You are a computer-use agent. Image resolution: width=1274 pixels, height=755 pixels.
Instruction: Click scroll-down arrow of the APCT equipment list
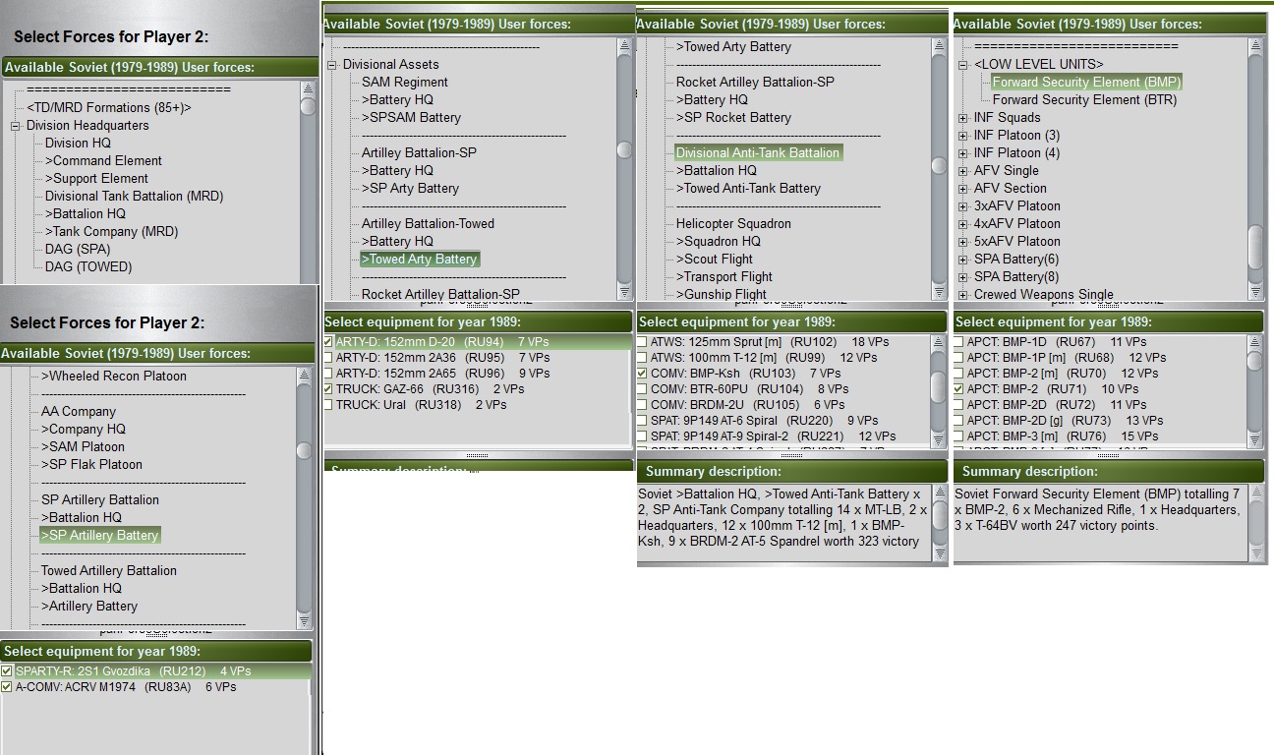1255,440
